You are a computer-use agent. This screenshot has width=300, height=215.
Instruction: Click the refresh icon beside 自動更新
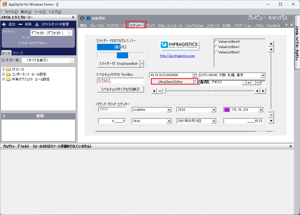(x=82, y=18)
